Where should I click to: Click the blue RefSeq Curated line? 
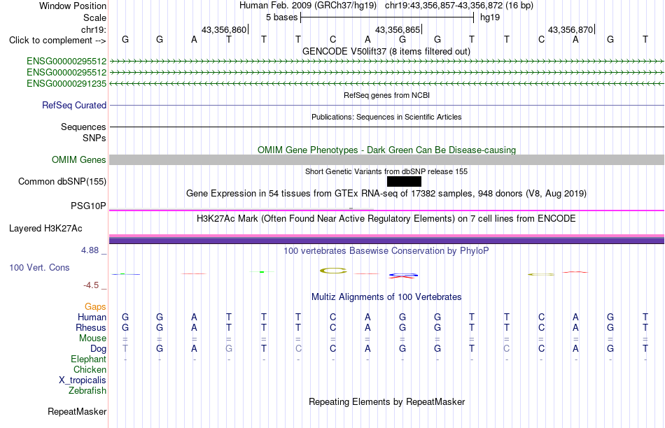(386, 105)
